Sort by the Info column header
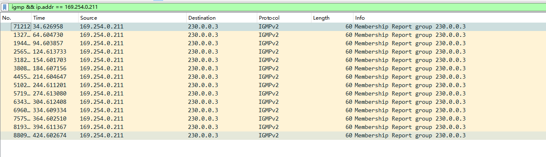546x157 pixels. [449, 18]
